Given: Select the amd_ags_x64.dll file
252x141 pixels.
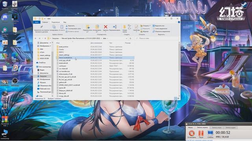Looking at the screenshot, I should pyautogui.click(x=65, y=60).
